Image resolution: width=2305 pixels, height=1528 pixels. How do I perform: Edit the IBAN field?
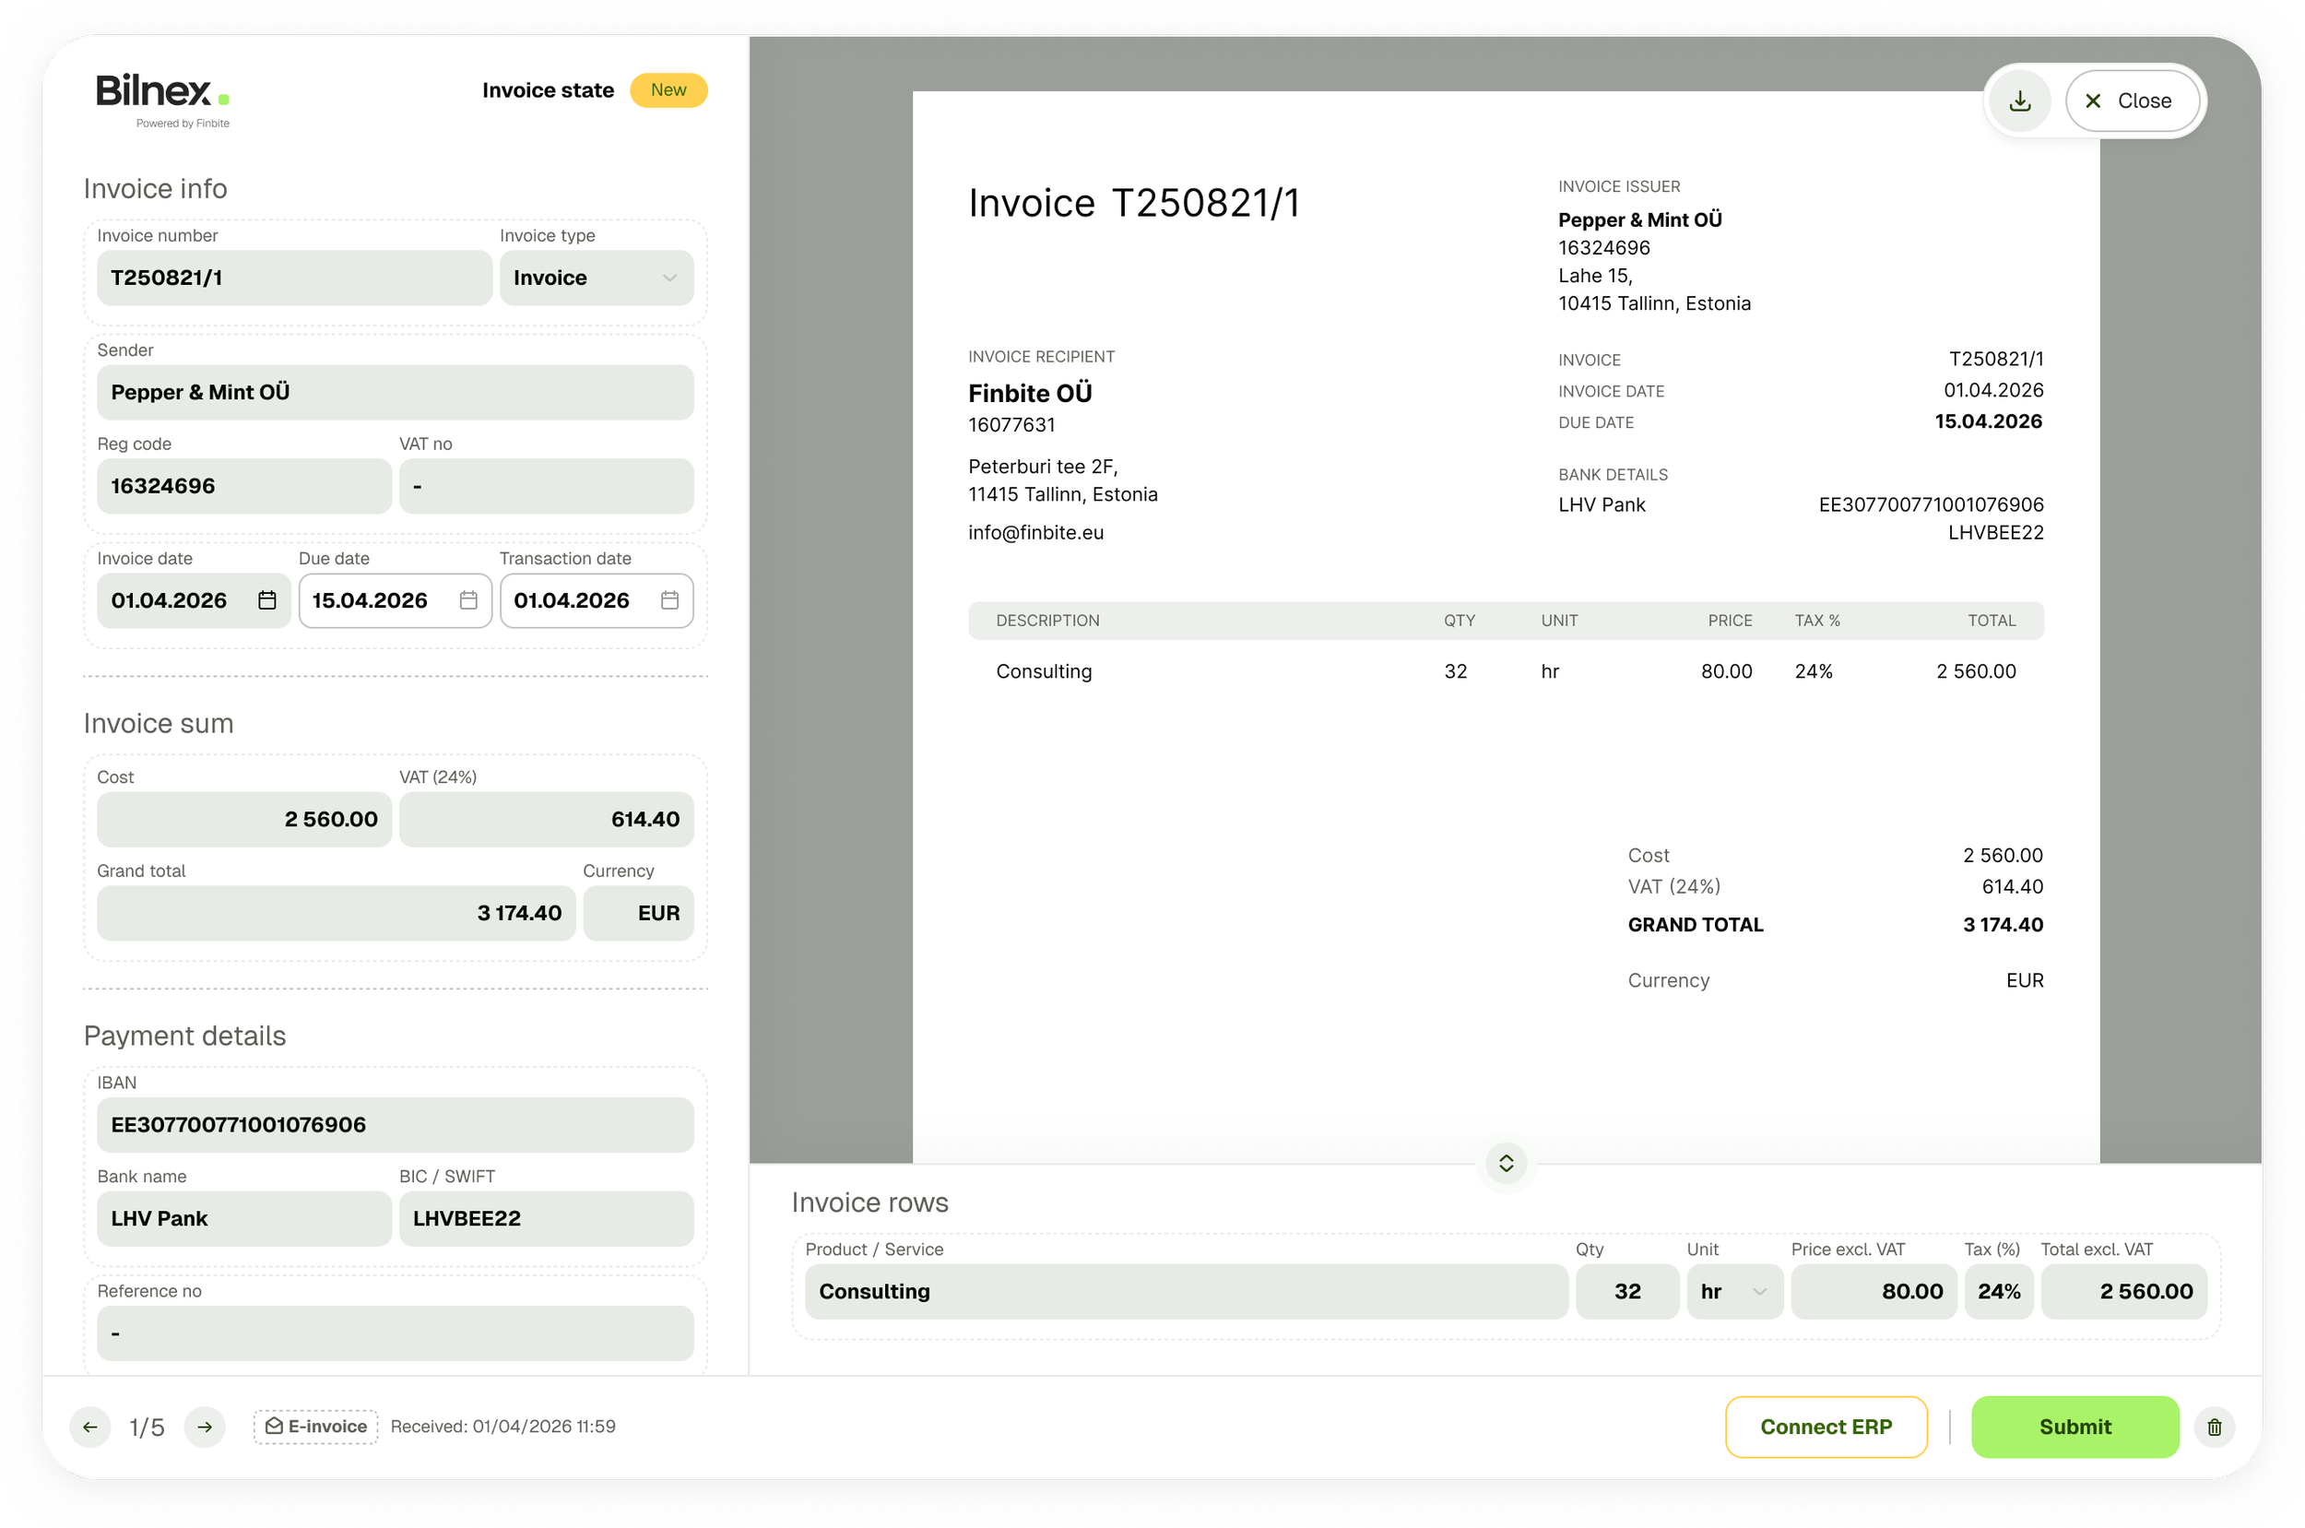click(x=396, y=1125)
